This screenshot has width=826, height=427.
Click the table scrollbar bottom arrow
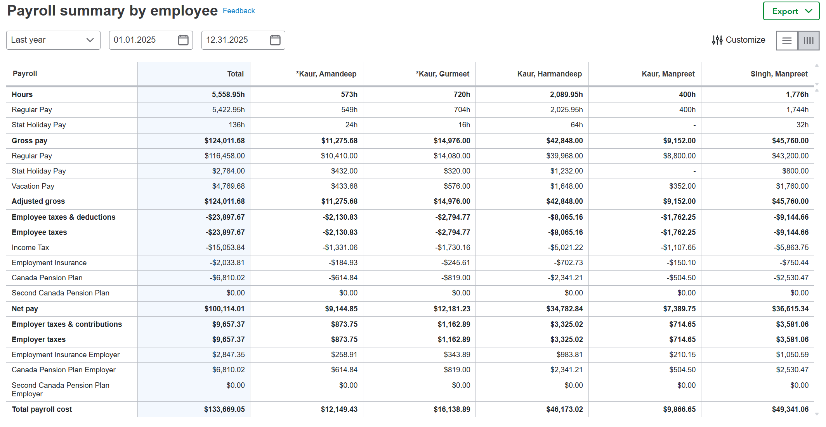tap(817, 414)
